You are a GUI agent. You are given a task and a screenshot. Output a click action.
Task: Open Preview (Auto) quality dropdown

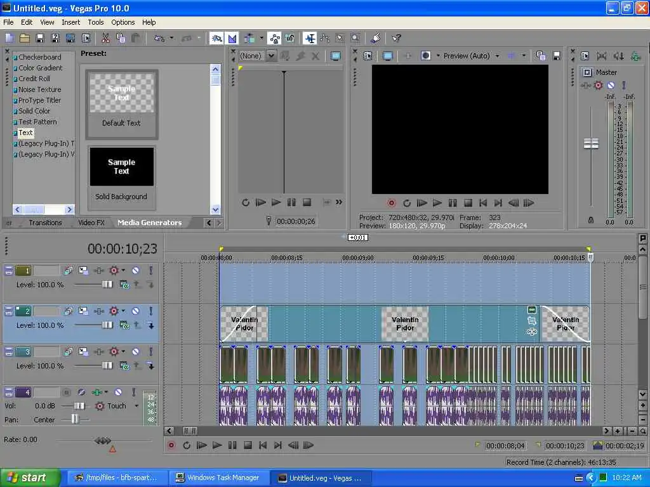[497, 56]
